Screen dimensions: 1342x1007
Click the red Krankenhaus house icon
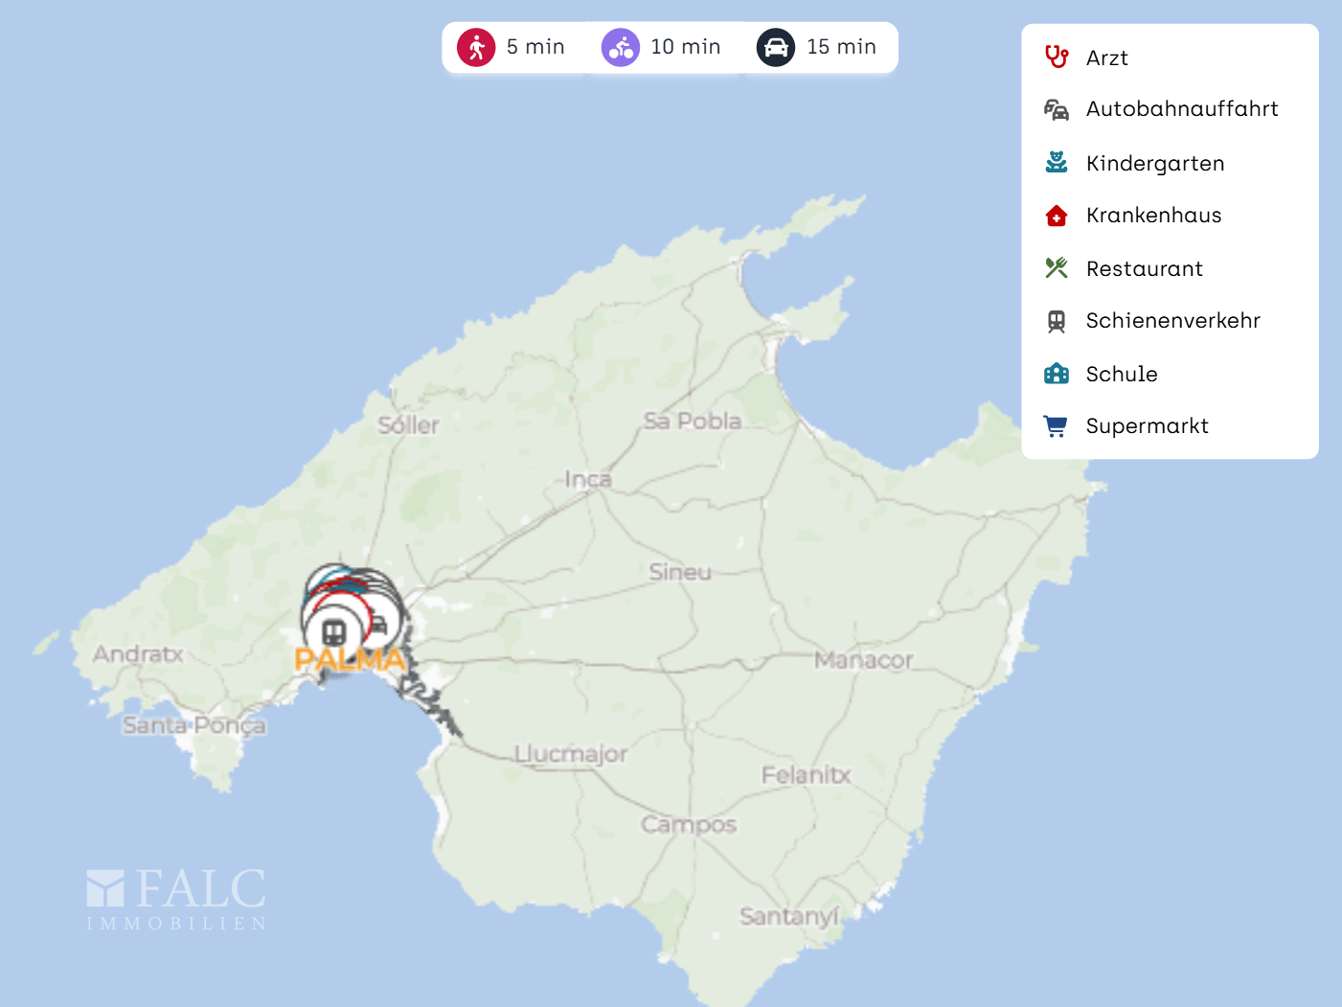pyautogui.click(x=1056, y=216)
